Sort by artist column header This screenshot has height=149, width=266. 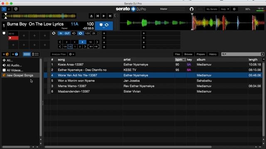point(127,60)
